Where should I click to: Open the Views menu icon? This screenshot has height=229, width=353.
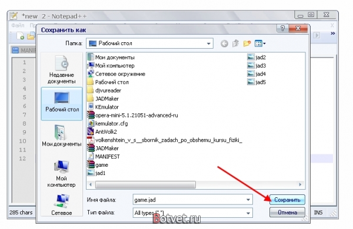click(260, 43)
